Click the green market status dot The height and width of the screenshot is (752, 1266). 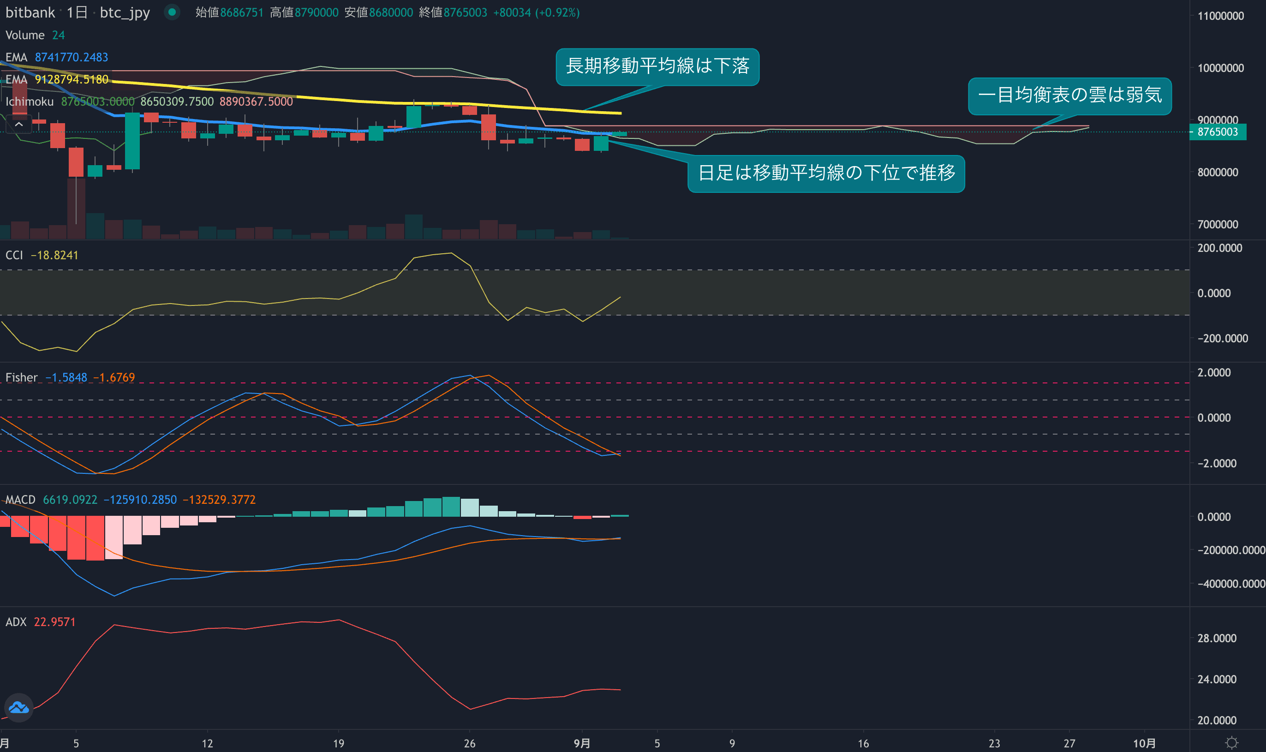[172, 12]
